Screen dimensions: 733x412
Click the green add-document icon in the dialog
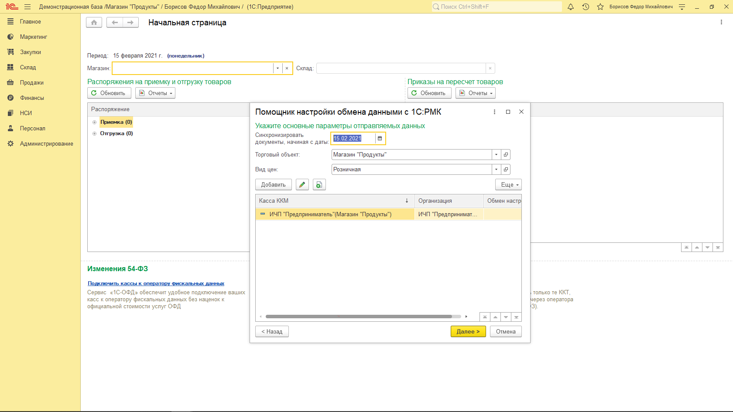coord(319,184)
